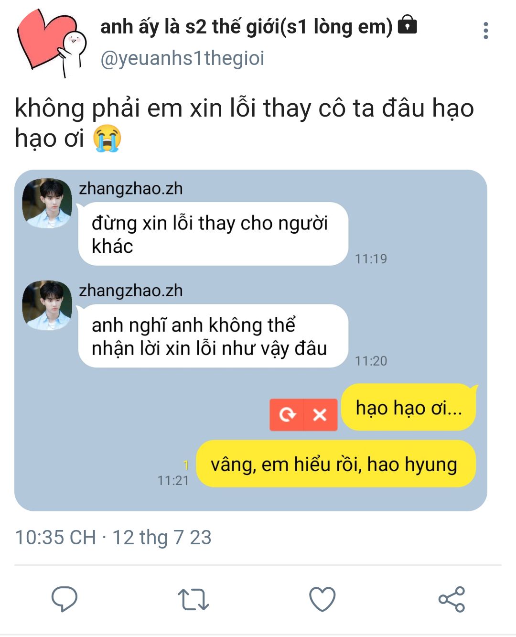The image size is (516, 637).
Task: Open the heart-hugging profile avatar
Action: click(x=52, y=43)
